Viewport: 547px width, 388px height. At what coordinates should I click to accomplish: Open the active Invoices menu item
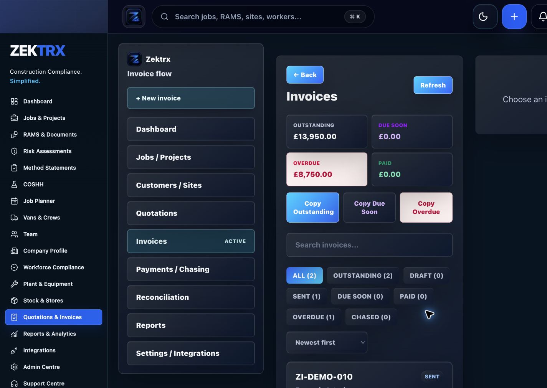coord(191,241)
